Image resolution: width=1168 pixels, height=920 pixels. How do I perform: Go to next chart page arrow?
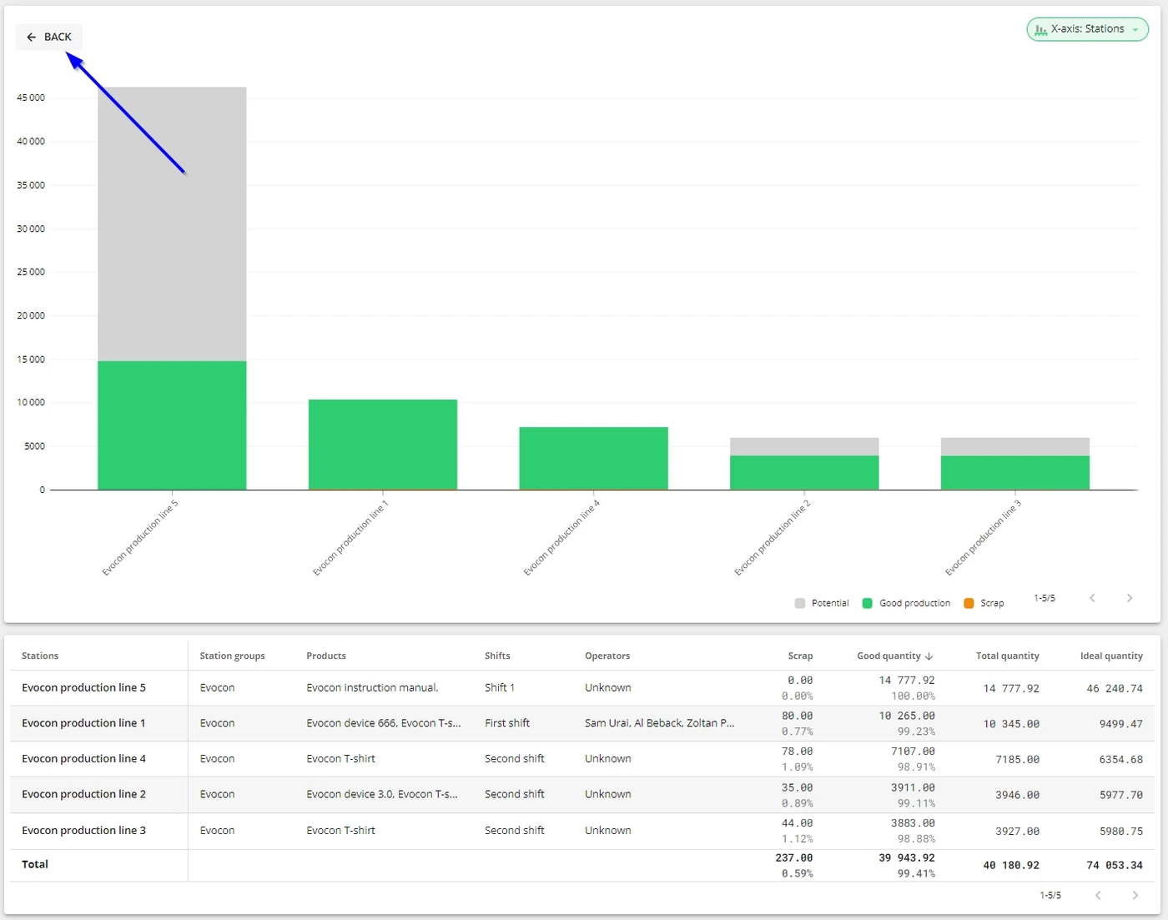[1130, 598]
